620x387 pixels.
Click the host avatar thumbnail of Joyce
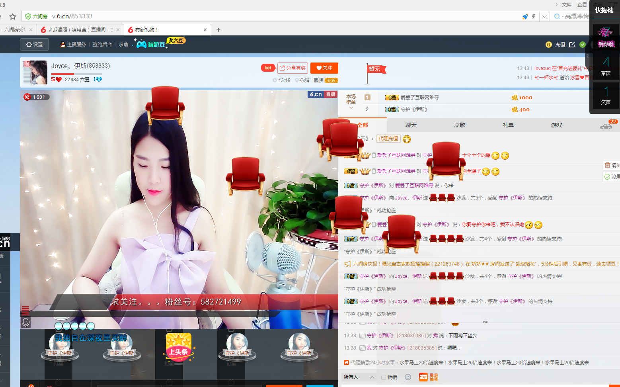[x=35, y=72]
